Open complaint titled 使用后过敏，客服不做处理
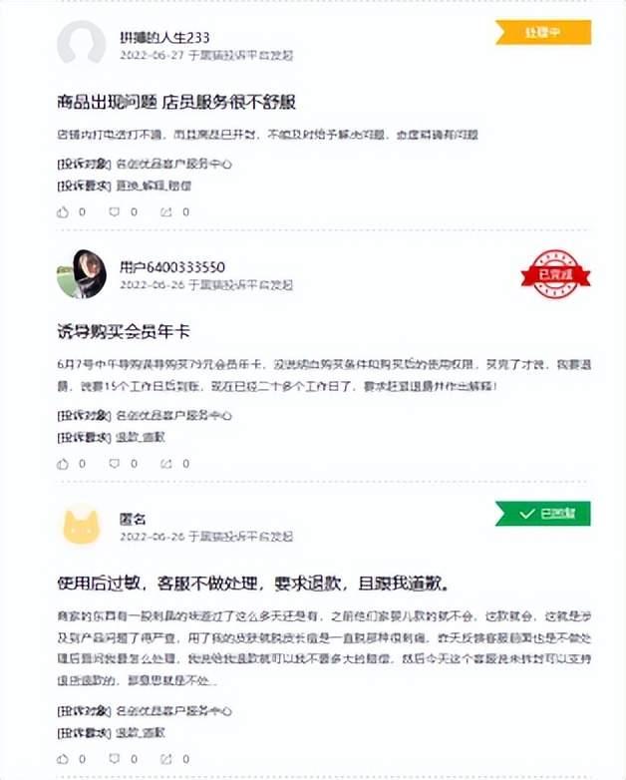Viewport: 626px width, 780px height. (253, 584)
